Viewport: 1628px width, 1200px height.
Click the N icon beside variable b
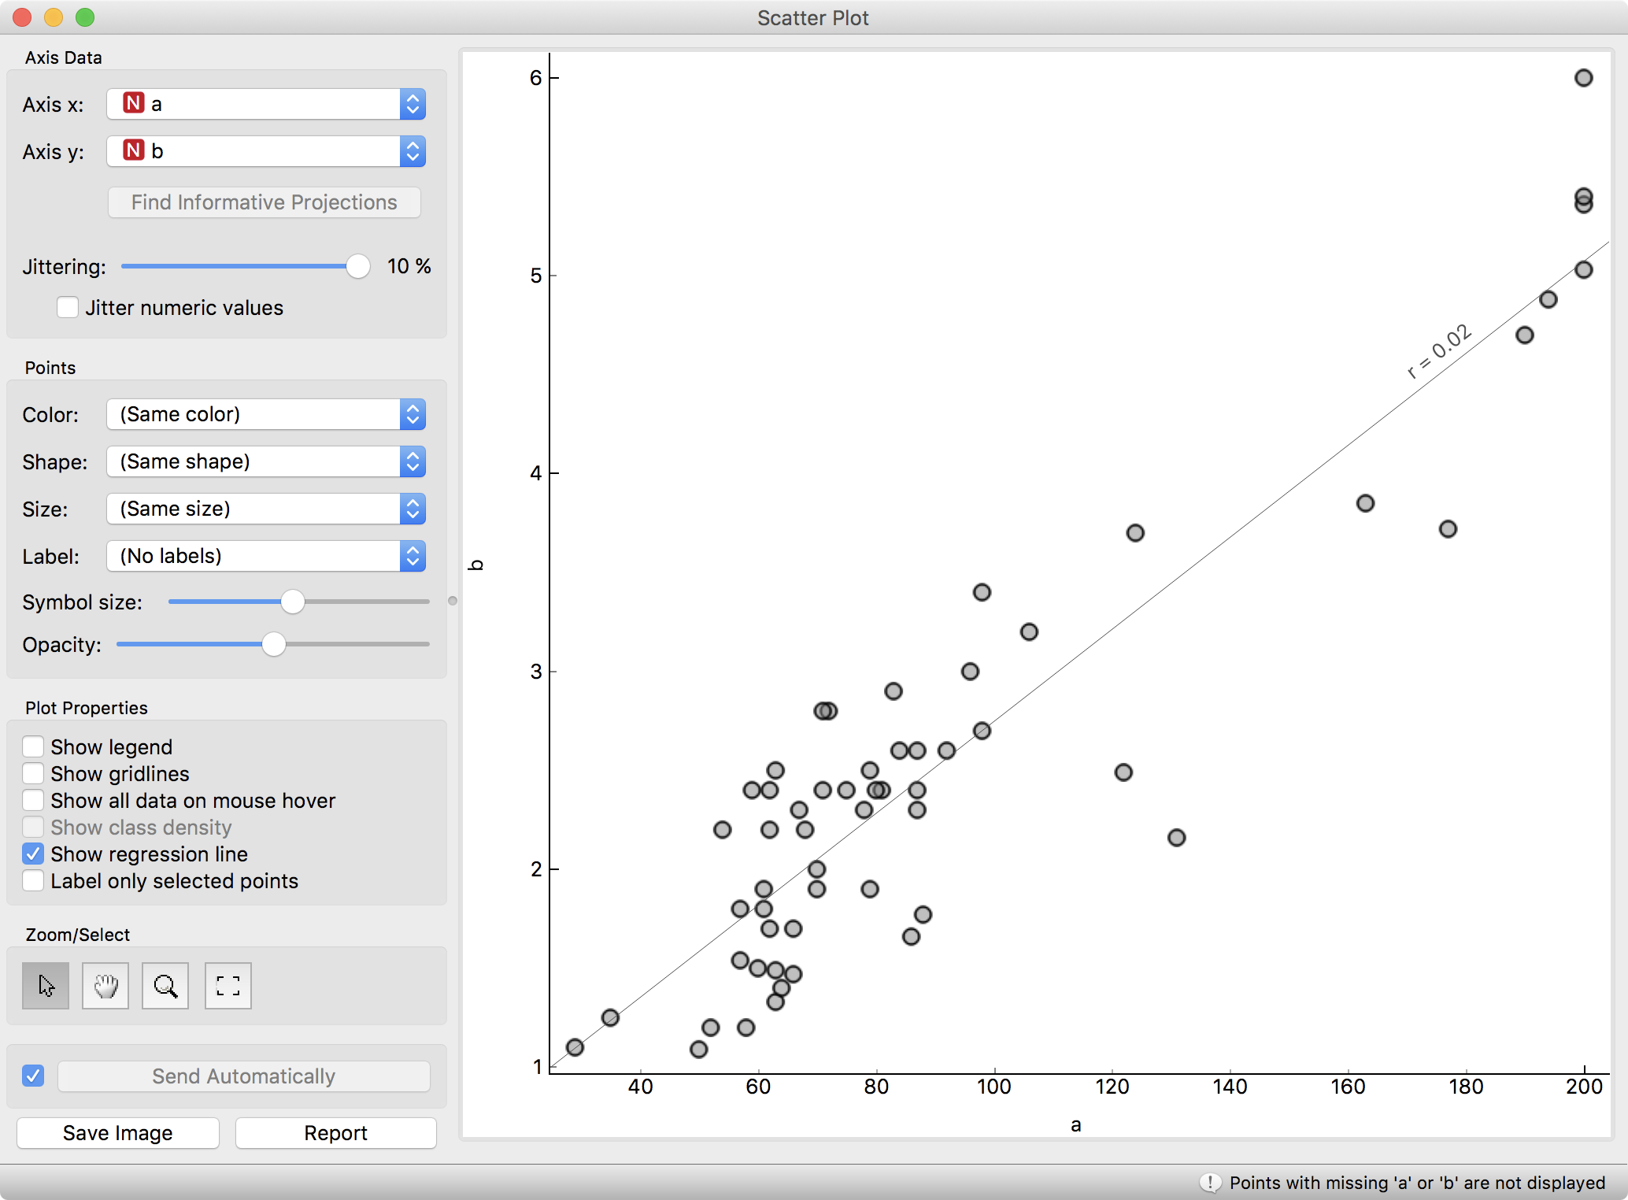pyautogui.click(x=133, y=150)
